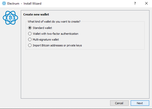Click the 'What kind of wallet' question label
152x109 pixels.
pyautogui.click(x=54, y=22)
